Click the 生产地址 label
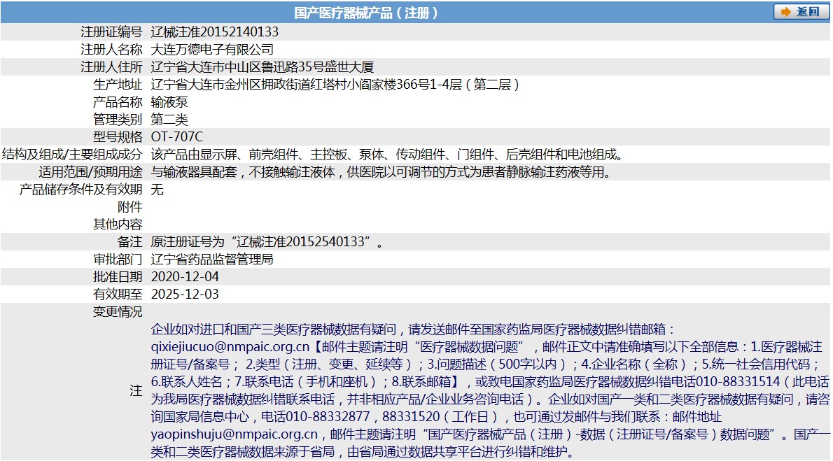This screenshot has height=461, width=833. (x=118, y=85)
